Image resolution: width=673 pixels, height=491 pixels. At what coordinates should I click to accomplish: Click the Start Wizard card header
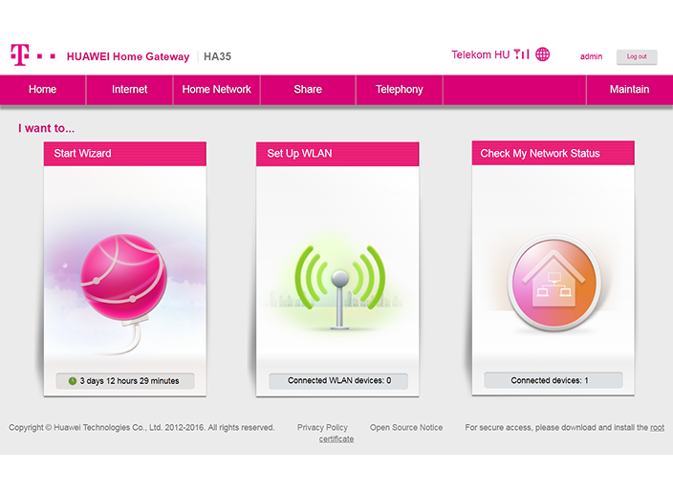tap(124, 154)
